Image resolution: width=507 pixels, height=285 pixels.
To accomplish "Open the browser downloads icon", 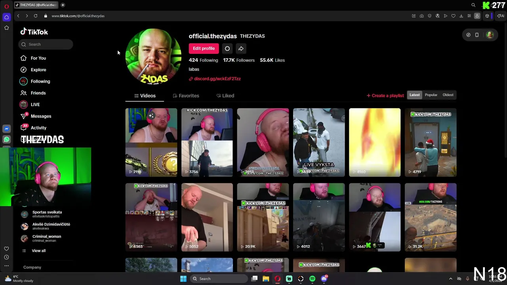I will point(461,16).
